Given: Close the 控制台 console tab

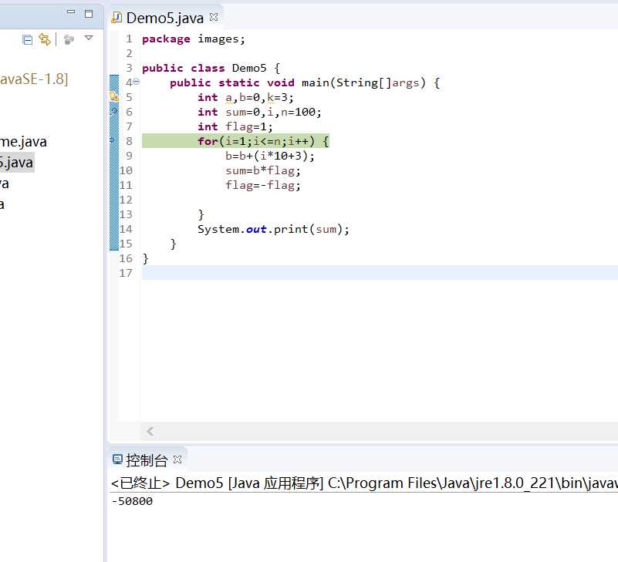Looking at the screenshot, I should 177,459.
